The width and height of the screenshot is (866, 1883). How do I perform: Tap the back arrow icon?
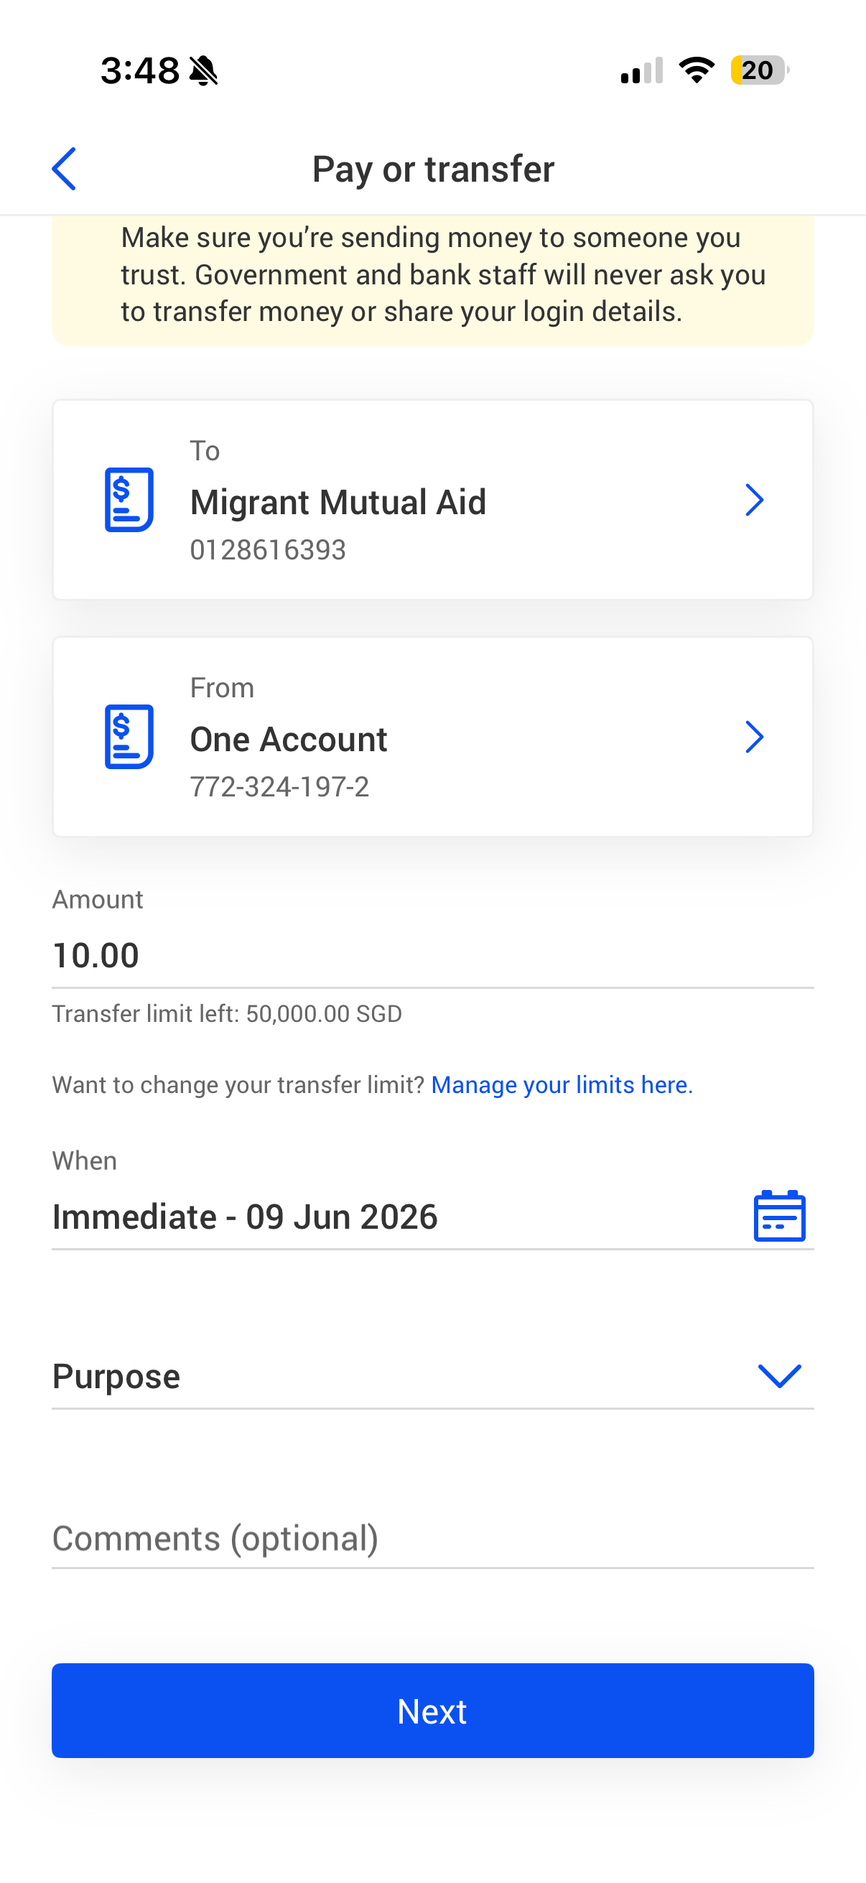(x=64, y=169)
